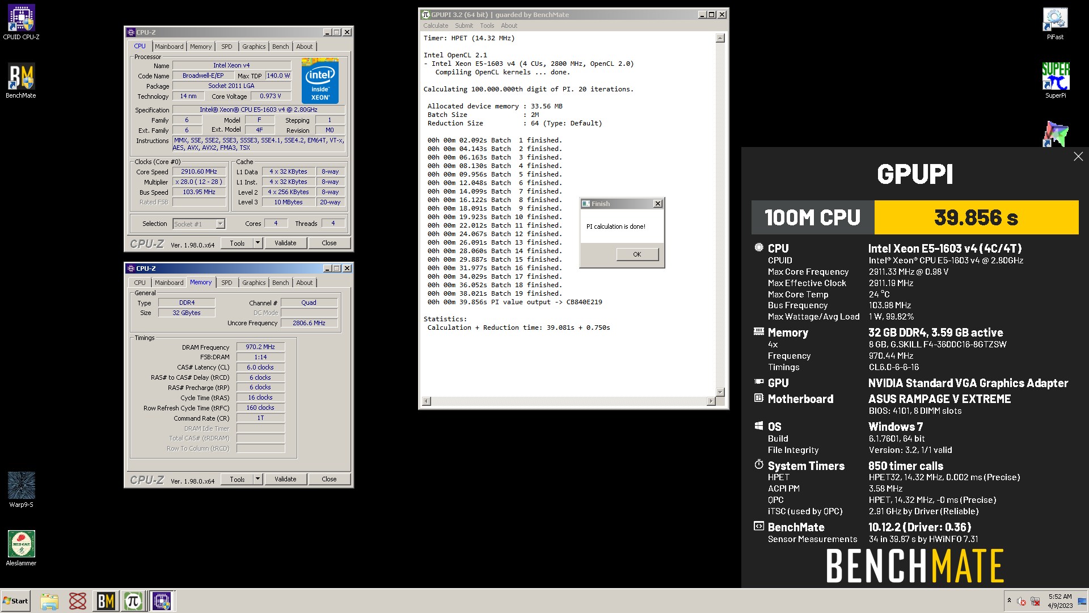1089x613 pixels.
Task: Click the Intel Xeon logo in CPU-Z
Action: point(320,81)
